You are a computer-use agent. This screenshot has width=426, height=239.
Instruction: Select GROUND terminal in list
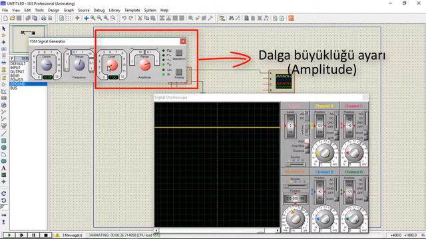(x=29, y=84)
